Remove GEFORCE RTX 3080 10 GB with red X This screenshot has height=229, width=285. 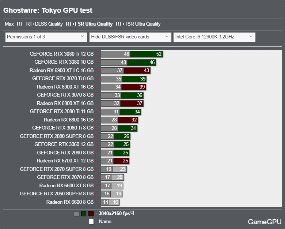(x=96, y=62)
